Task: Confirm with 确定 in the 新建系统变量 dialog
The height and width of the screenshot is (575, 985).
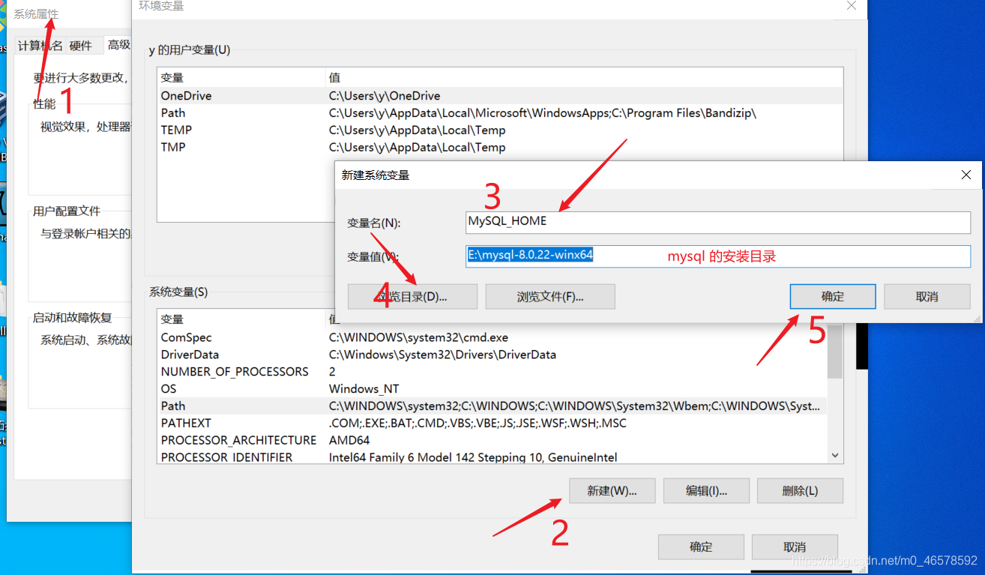Action: [833, 296]
